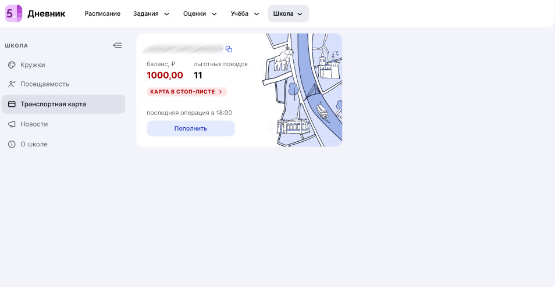Open the Оценки menu label
The width and height of the screenshot is (555, 287).
tap(194, 14)
